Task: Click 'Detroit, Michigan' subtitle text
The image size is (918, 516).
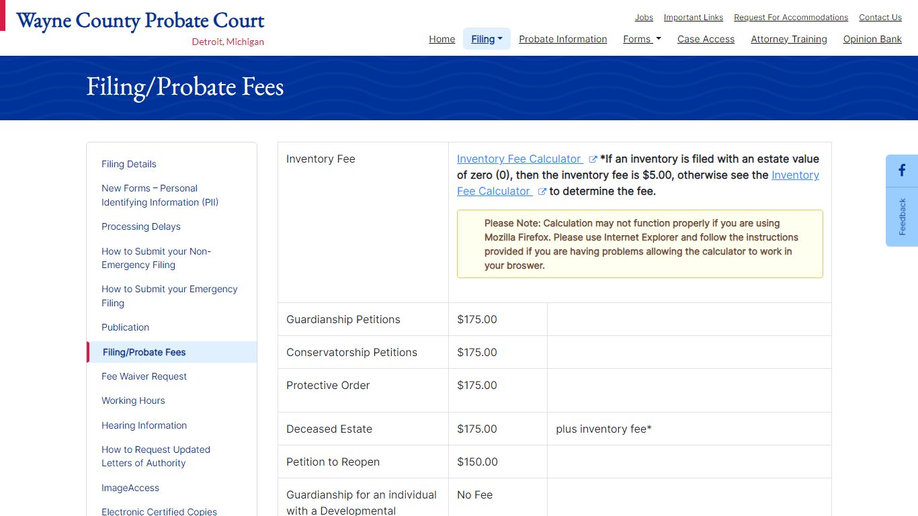Action: click(x=228, y=42)
